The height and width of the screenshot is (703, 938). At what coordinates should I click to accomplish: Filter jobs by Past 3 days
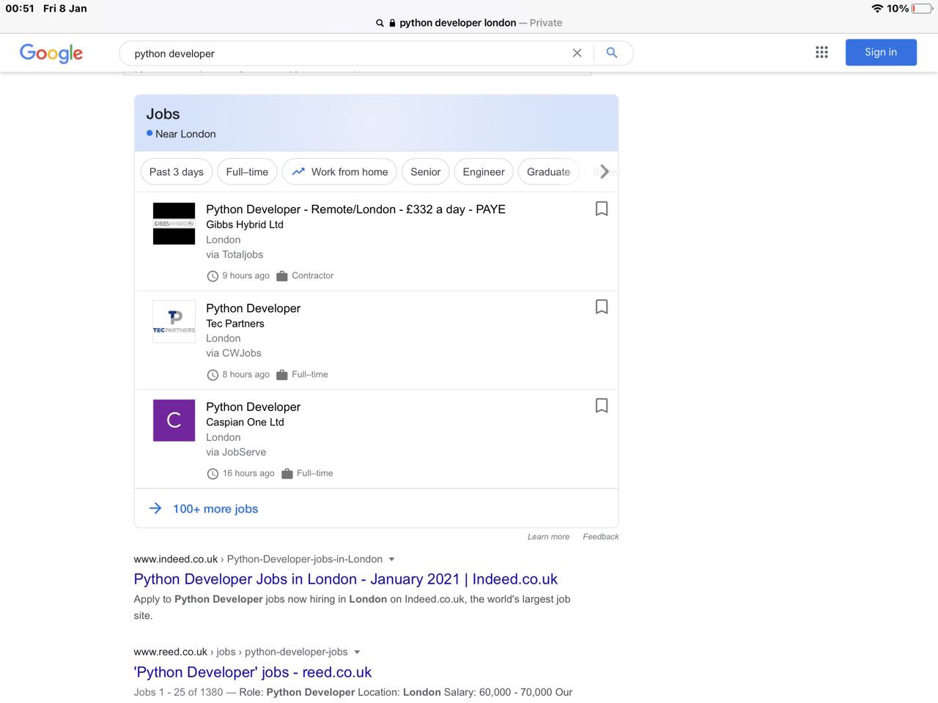pyautogui.click(x=177, y=172)
